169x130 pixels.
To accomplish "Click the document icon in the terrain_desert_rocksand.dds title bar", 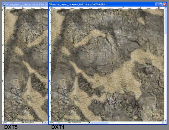I will (x=3, y=4).
